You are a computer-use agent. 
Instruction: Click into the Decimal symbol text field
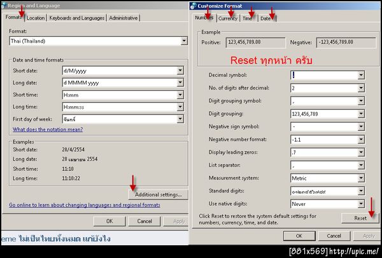tap(324, 75)
